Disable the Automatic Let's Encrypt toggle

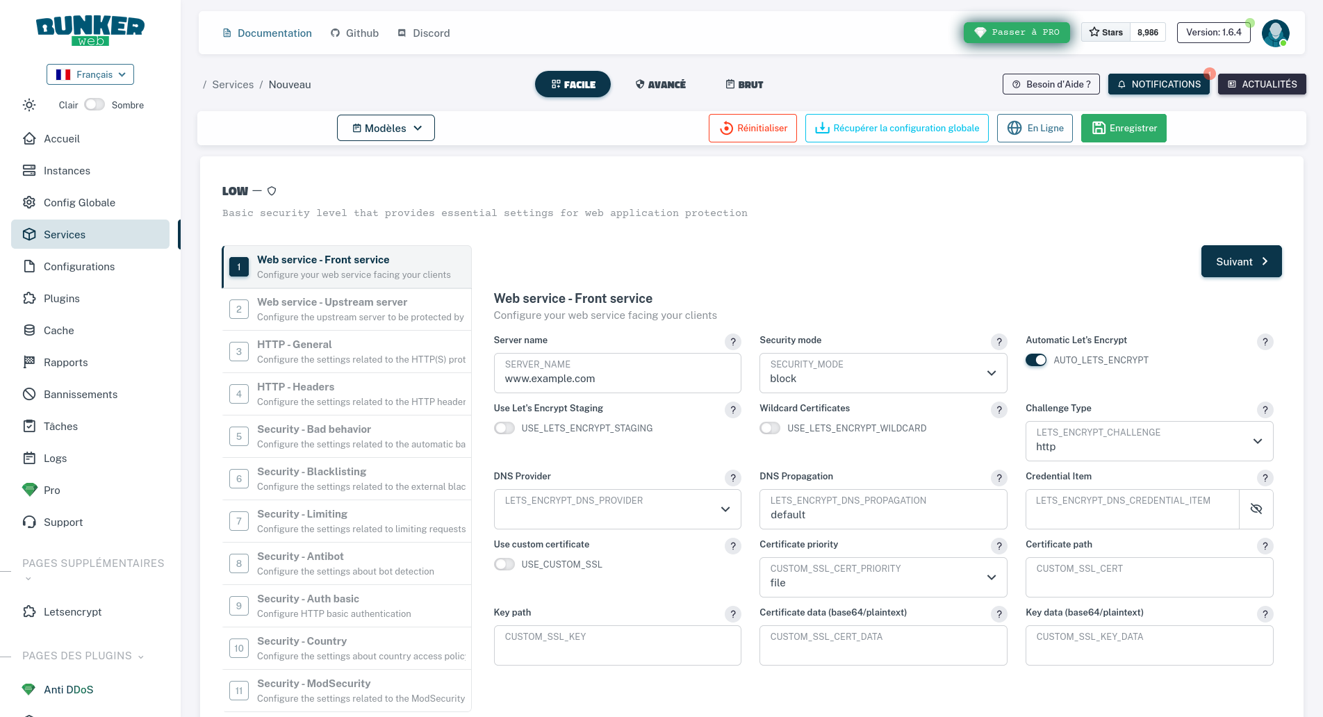tap(1036, 360)
